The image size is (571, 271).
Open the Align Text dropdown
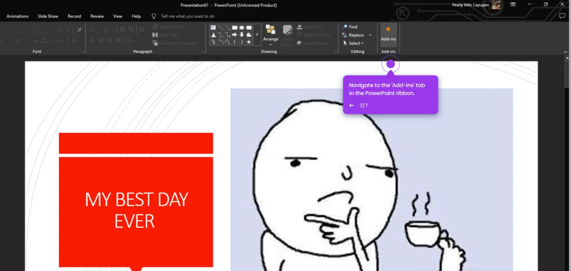click(166, 35)
